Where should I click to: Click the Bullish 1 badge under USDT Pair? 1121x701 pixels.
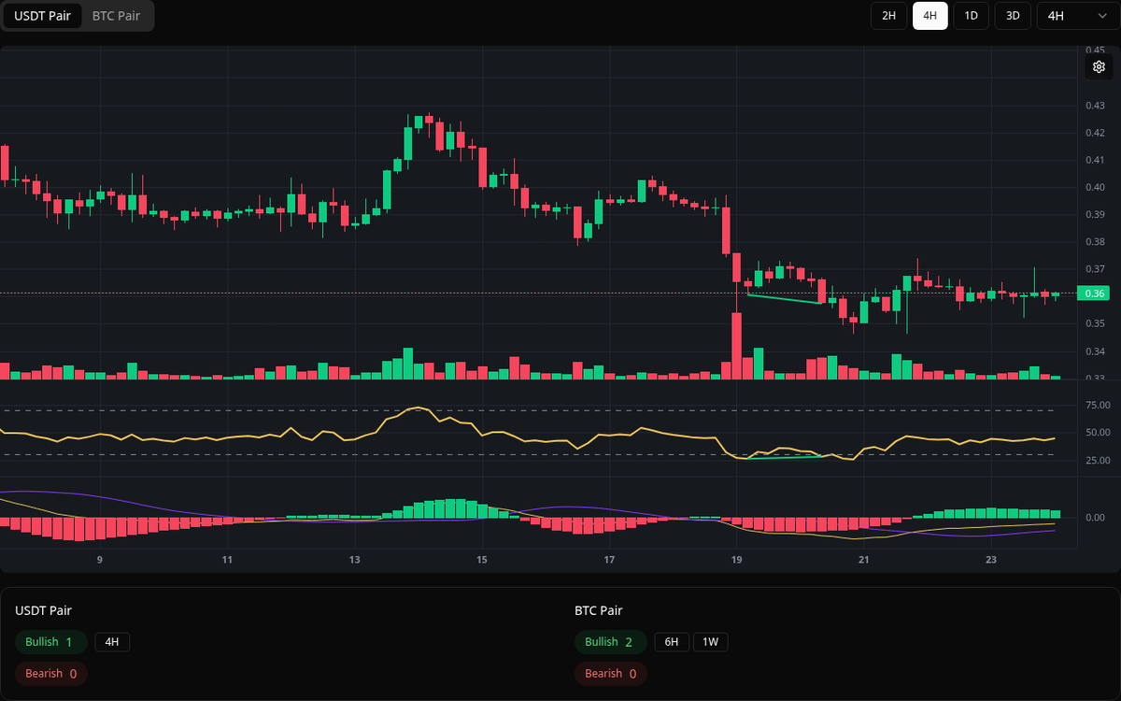click(x=50, y=642)
